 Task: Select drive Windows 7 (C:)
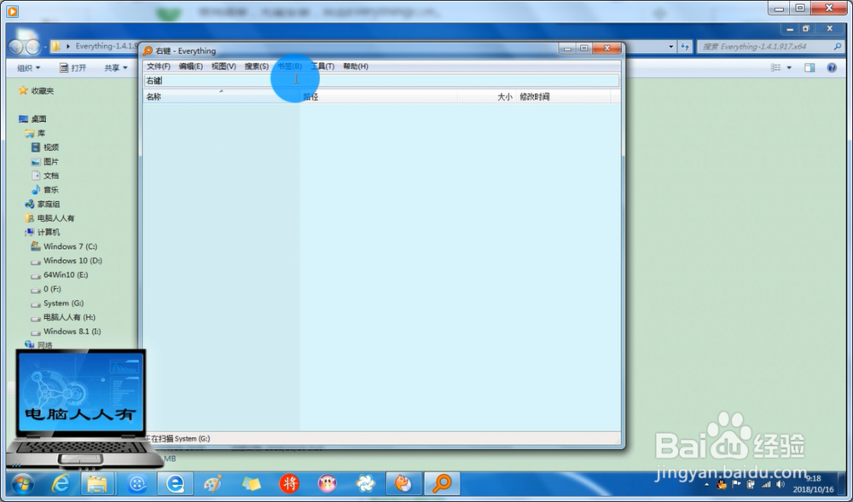64,246
